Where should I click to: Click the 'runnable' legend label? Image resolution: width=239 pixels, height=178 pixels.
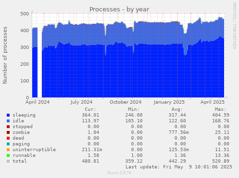click(24, 155)
